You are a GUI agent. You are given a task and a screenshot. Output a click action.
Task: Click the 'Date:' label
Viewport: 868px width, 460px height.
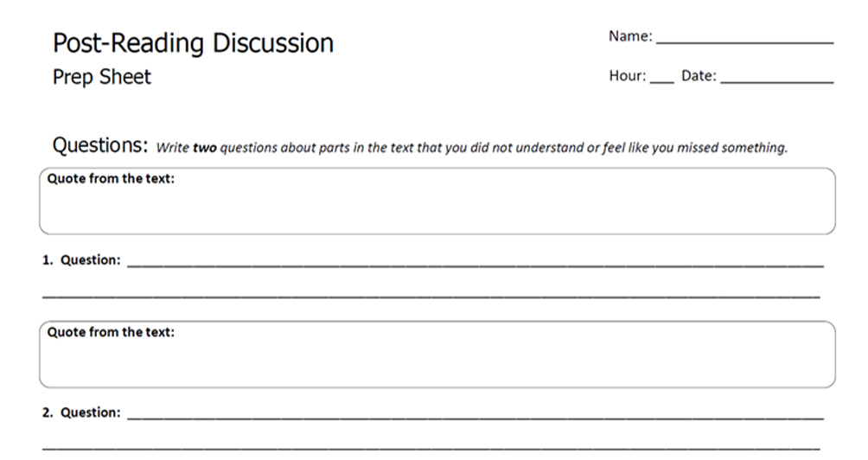tap(699, 76)
